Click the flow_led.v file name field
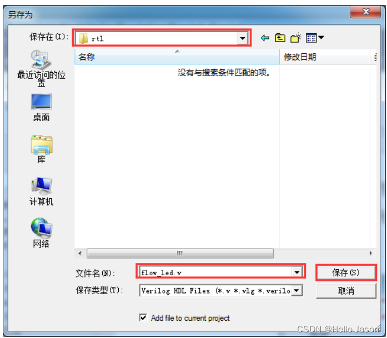 (216, 273)
